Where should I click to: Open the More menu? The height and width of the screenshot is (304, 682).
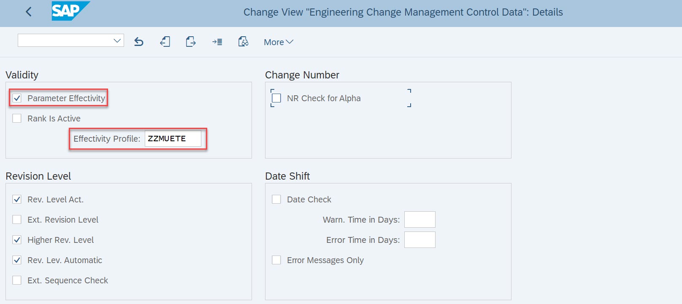[x=279, y=42]
